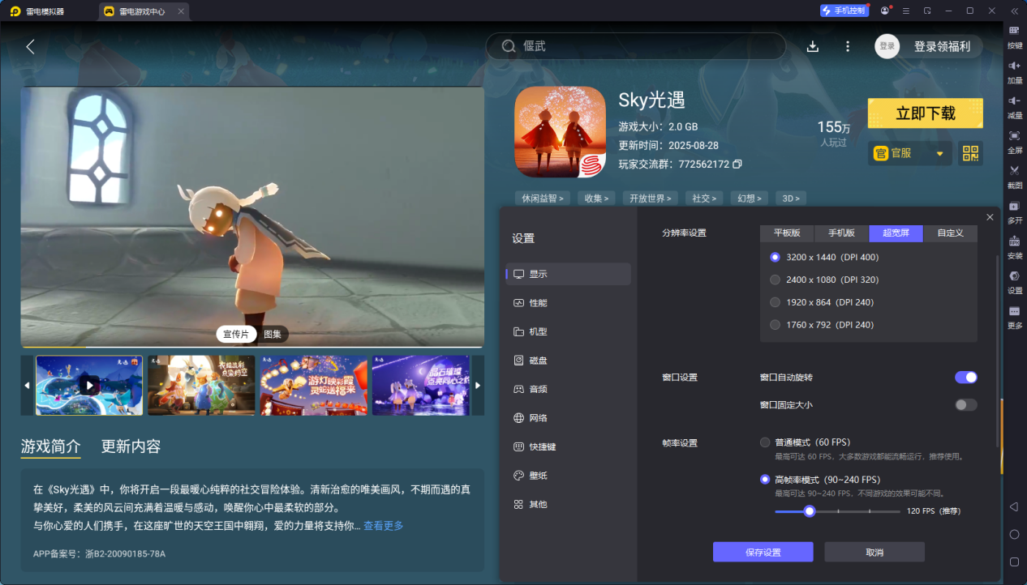Screen dimensions: 1027x585
Task: Click the round 登录 avatar
Action: pyautogui.click(x=887, y=47)
